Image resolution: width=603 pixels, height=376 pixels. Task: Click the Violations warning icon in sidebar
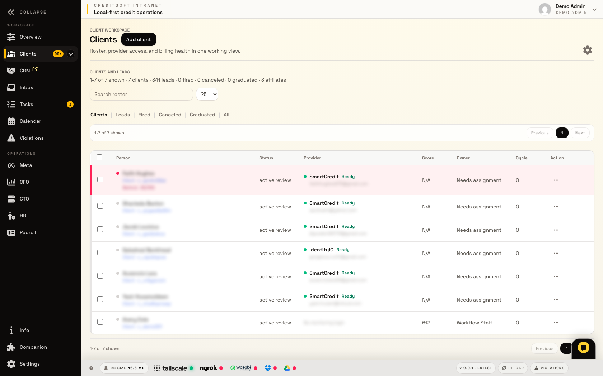pyautogui.click(x=11, y=138)
